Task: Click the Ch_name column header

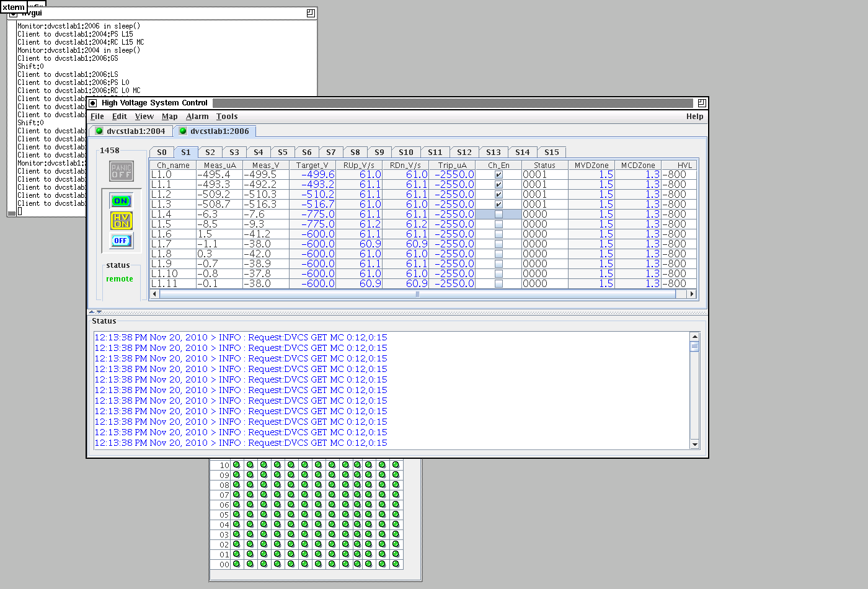Action: [173, 165]
